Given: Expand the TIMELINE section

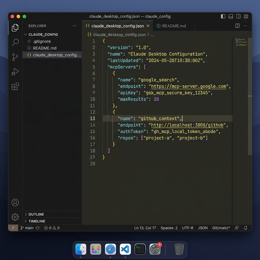Looking at the screenshot, I should 52,221.
